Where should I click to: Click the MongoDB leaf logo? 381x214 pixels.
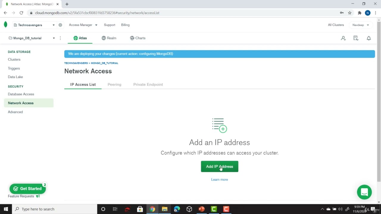[x=5, y=25]
